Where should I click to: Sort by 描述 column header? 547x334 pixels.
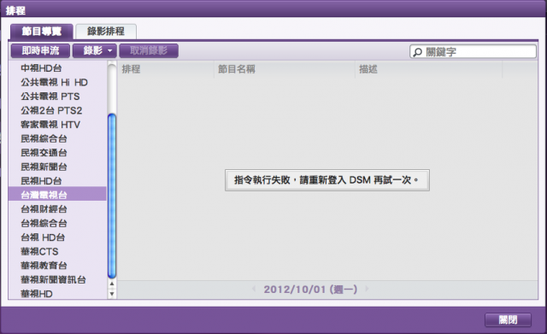coord(429,69)
